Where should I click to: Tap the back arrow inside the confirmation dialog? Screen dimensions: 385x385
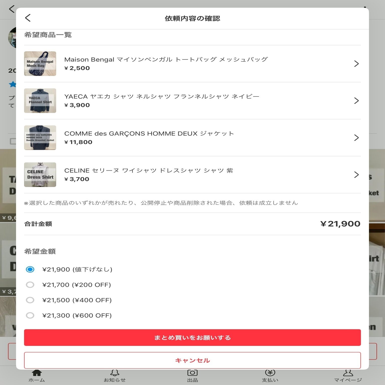point(28,18)
